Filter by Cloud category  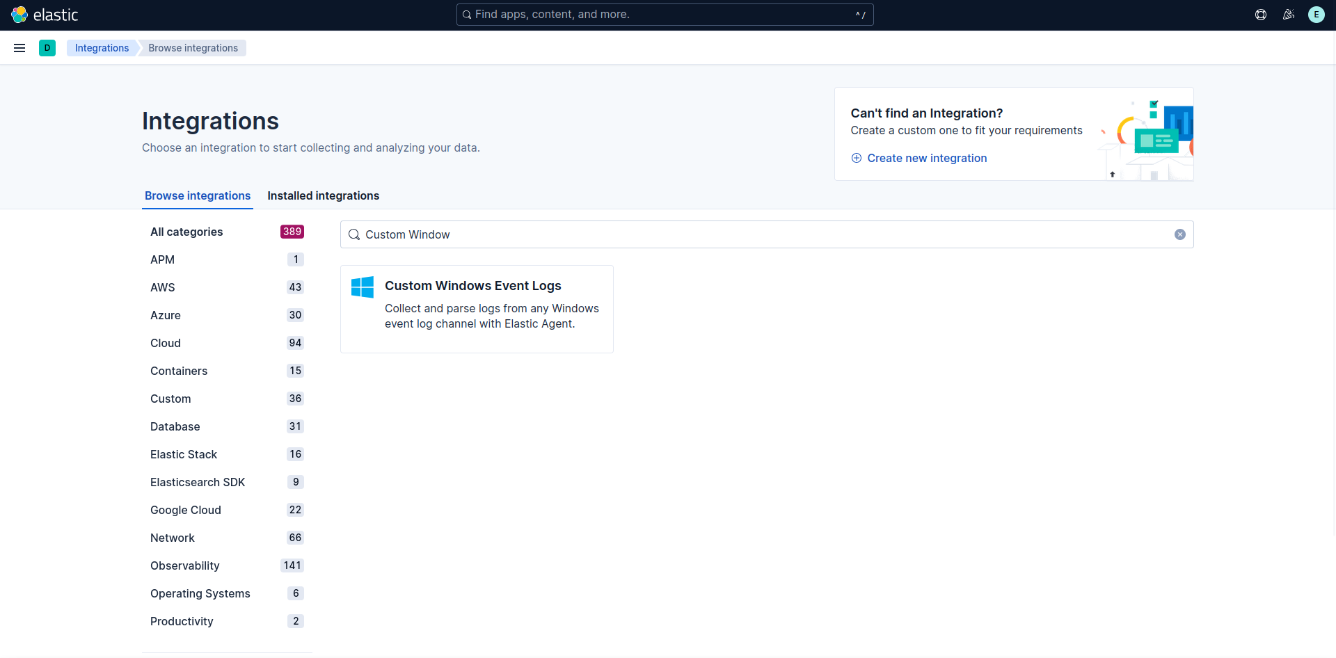[x=227, y=343]
